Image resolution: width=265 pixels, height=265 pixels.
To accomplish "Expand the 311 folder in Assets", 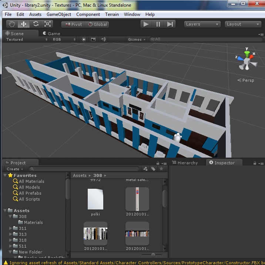I will pos(11,228).
